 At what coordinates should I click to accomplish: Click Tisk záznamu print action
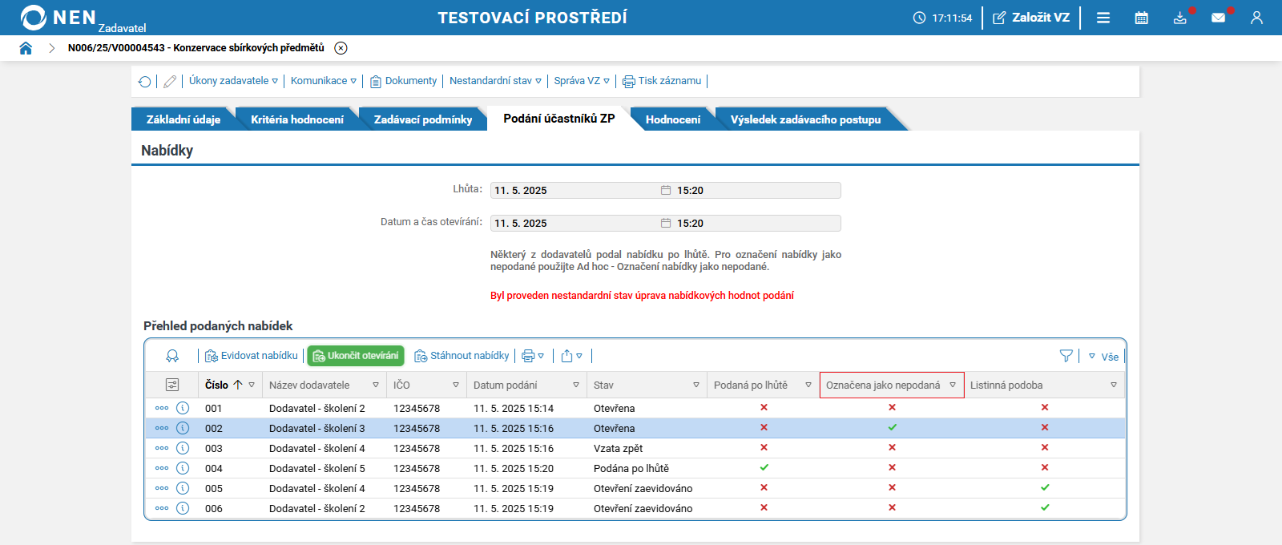click(x=662, y=81)
